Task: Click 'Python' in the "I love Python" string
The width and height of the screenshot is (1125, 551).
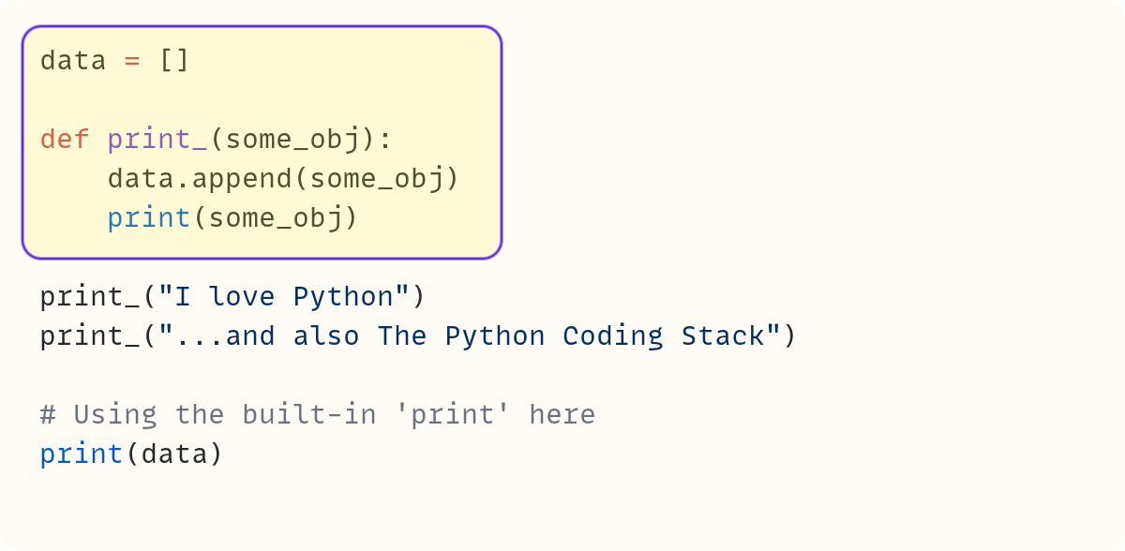Action: coord(343,297)
